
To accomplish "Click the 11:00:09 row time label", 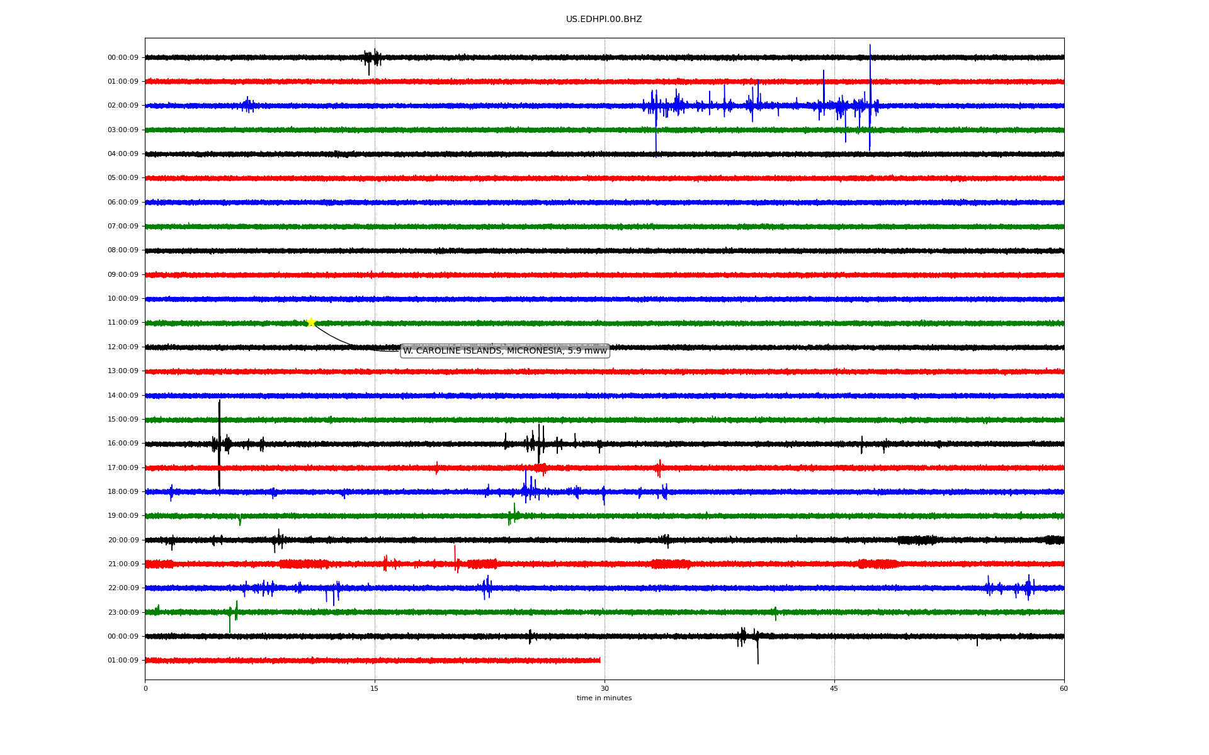I will tap(123, 323).
